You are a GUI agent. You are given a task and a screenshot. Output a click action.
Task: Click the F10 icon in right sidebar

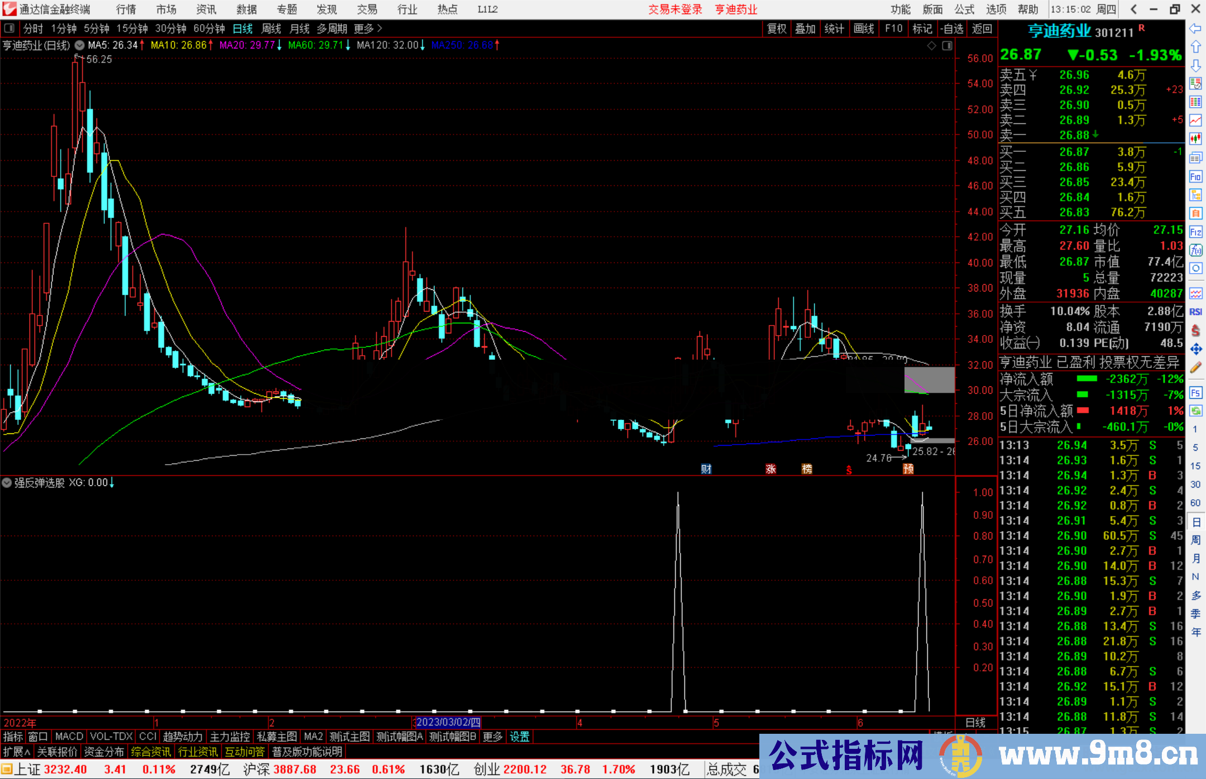1195,176
